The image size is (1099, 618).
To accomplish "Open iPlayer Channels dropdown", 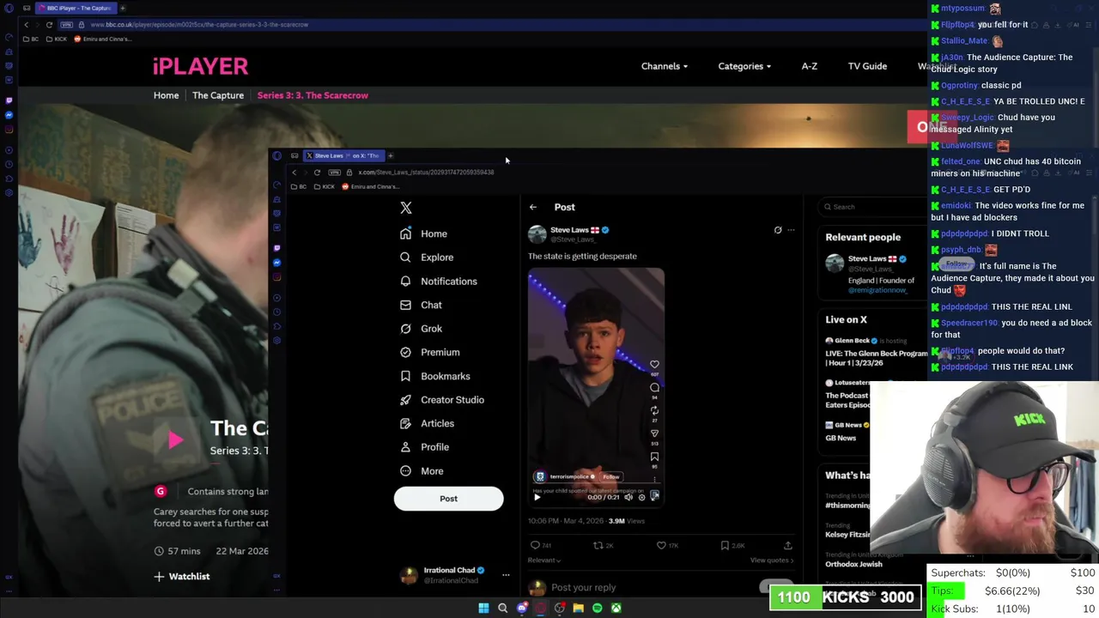I will [665, 66].
